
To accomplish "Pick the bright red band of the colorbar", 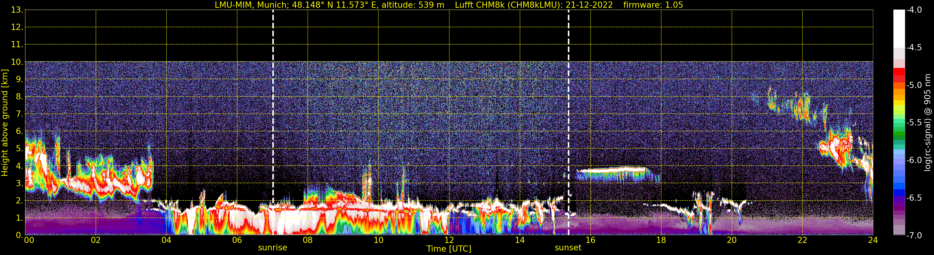I will coord(899,72).
